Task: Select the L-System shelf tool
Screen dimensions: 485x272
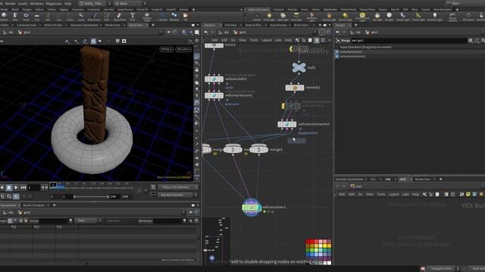Action: click(x=162, y=17)
